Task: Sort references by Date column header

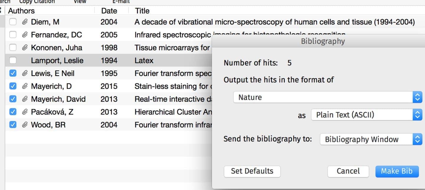Action: pyautogui.click(x=109, y=11)
